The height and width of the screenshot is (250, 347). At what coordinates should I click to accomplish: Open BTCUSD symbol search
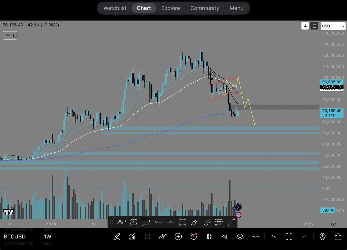coord(15,237)
